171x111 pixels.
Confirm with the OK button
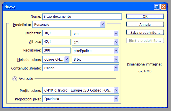(145, 16)
